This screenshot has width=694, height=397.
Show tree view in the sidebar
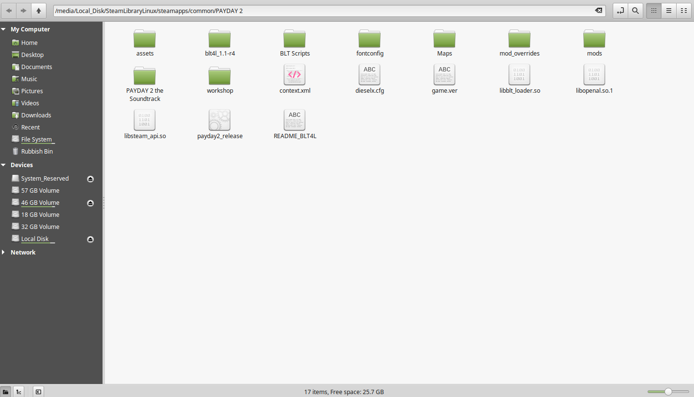[18, 392]
